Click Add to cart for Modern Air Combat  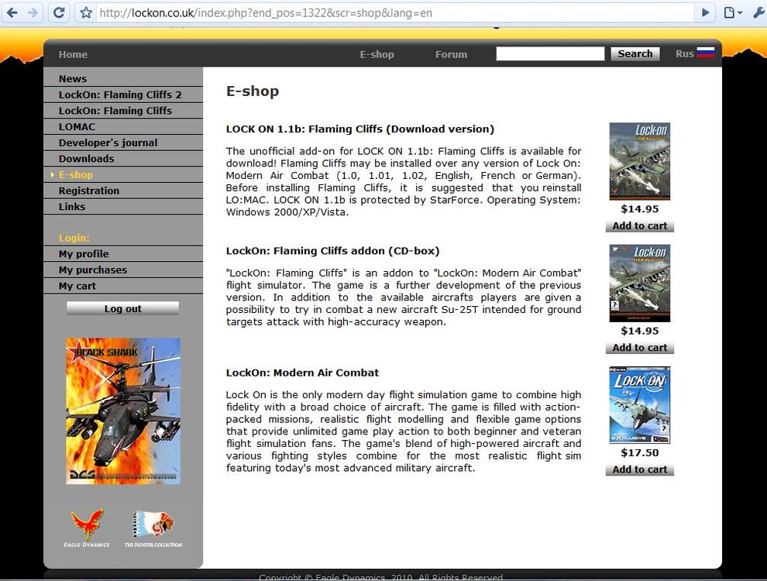[639, 469]
